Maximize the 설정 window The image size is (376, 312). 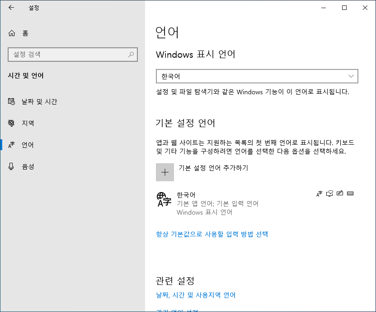tap(344, 8)
